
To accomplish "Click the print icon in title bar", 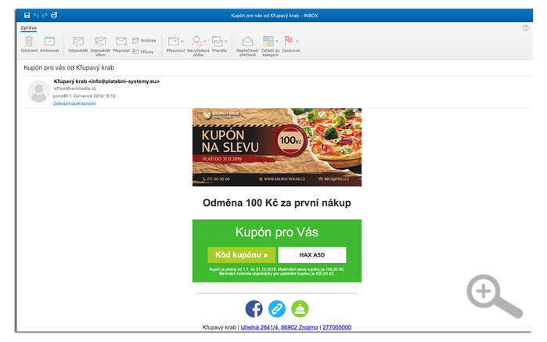I will 53,15.
